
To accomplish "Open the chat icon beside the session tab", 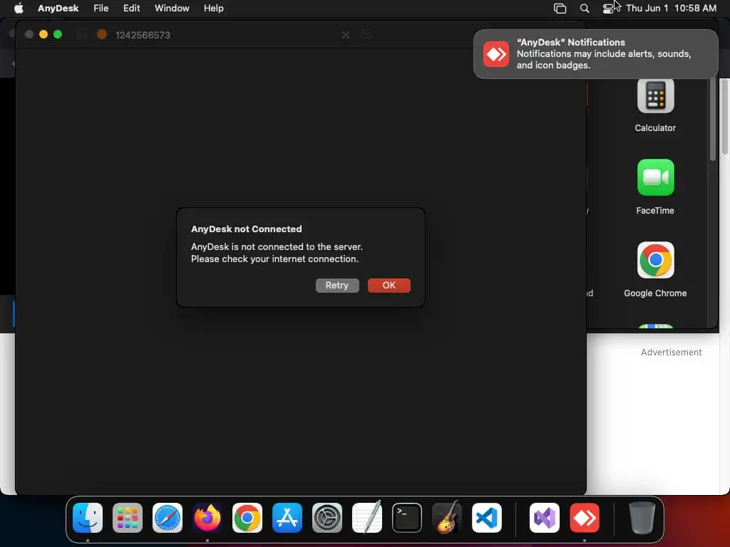I will [x=367, y=34].
